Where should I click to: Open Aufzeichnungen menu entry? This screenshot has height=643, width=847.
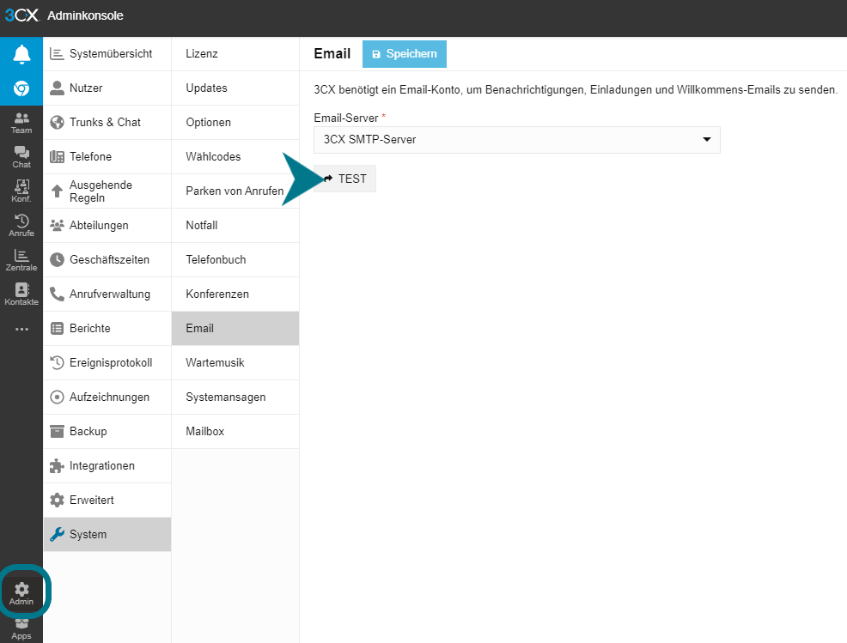point(107,397)
